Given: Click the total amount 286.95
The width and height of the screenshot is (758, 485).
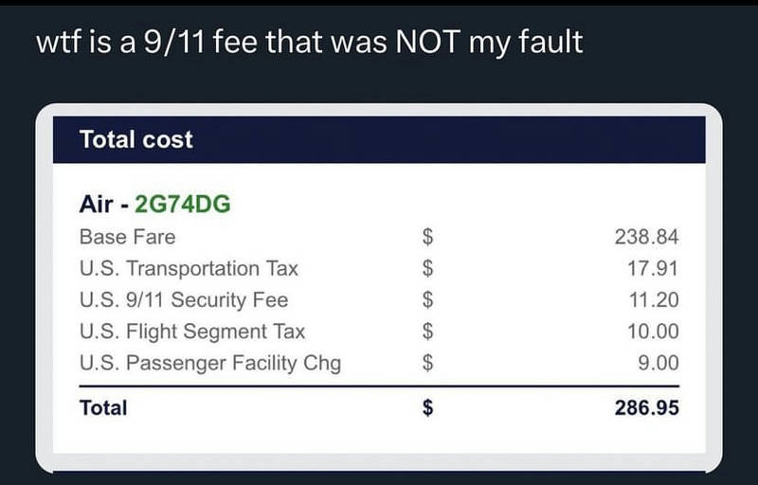Looking at the screenshot, I should point(646,407).
